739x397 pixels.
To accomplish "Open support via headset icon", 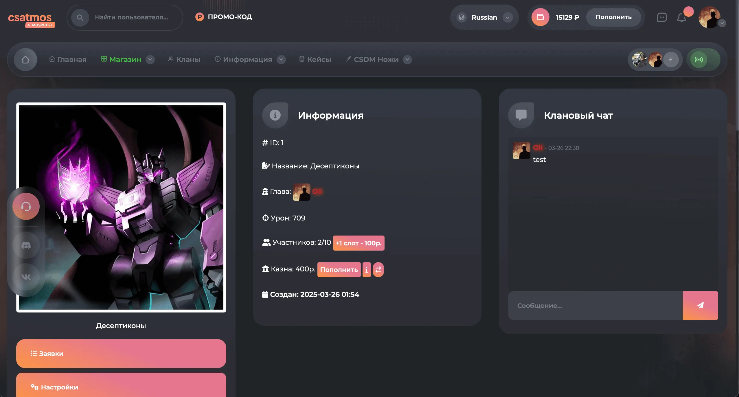I will [x=26, y=206].
